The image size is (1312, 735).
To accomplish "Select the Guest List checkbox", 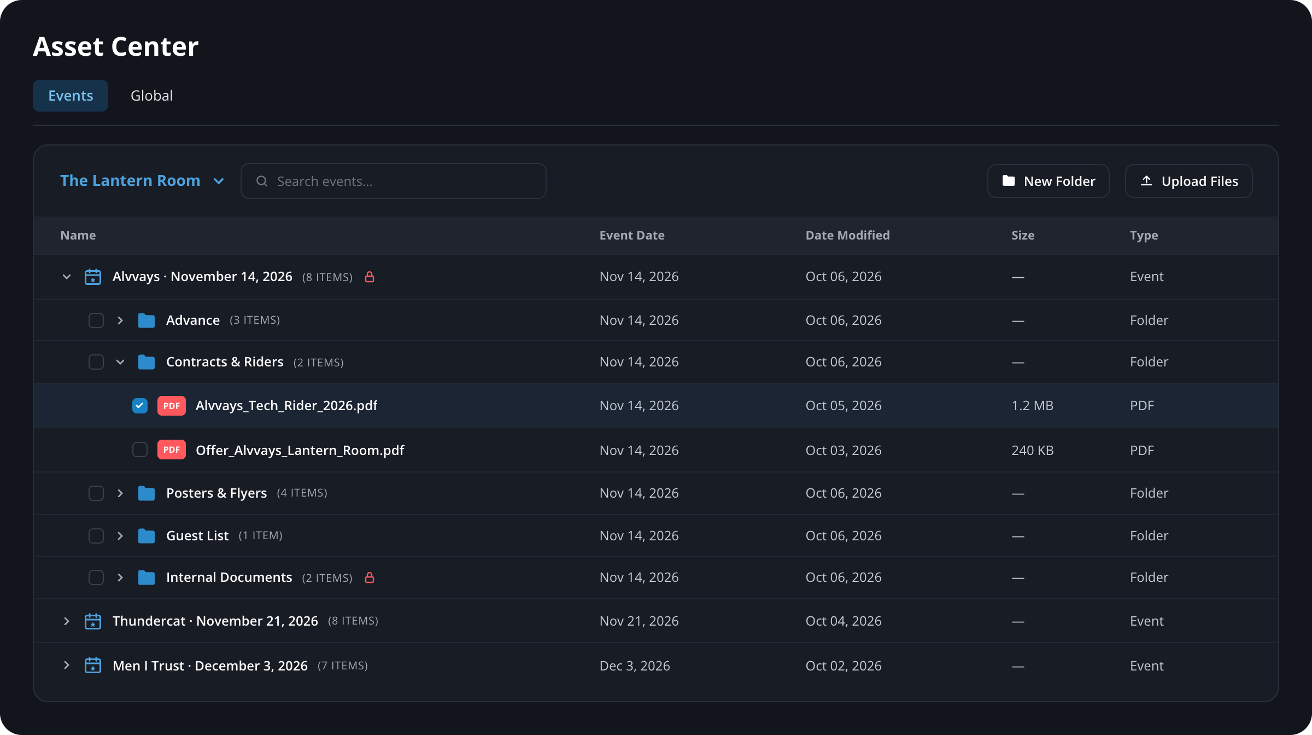I will tap(96, 536).
